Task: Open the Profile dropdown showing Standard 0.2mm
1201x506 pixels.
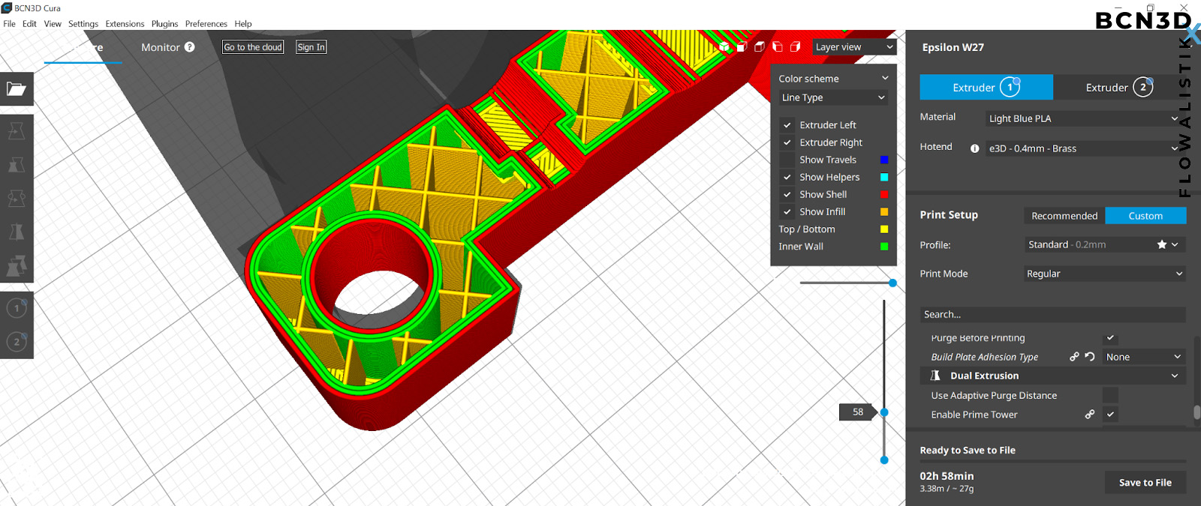Action: pyautogui.click(x=1105, y=244)
